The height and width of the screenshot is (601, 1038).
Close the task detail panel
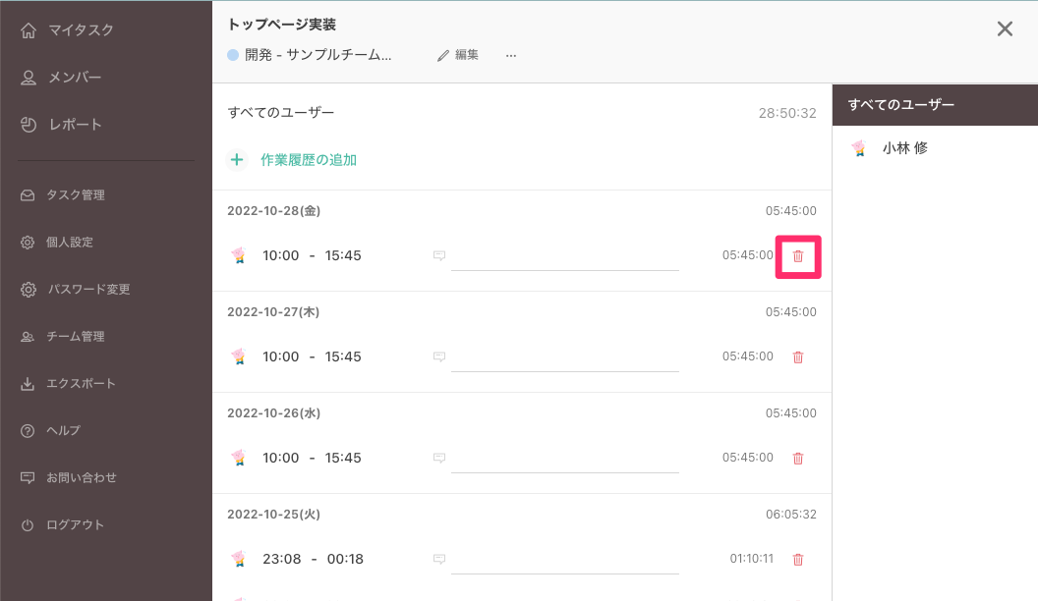click(x=1005, y=29)
